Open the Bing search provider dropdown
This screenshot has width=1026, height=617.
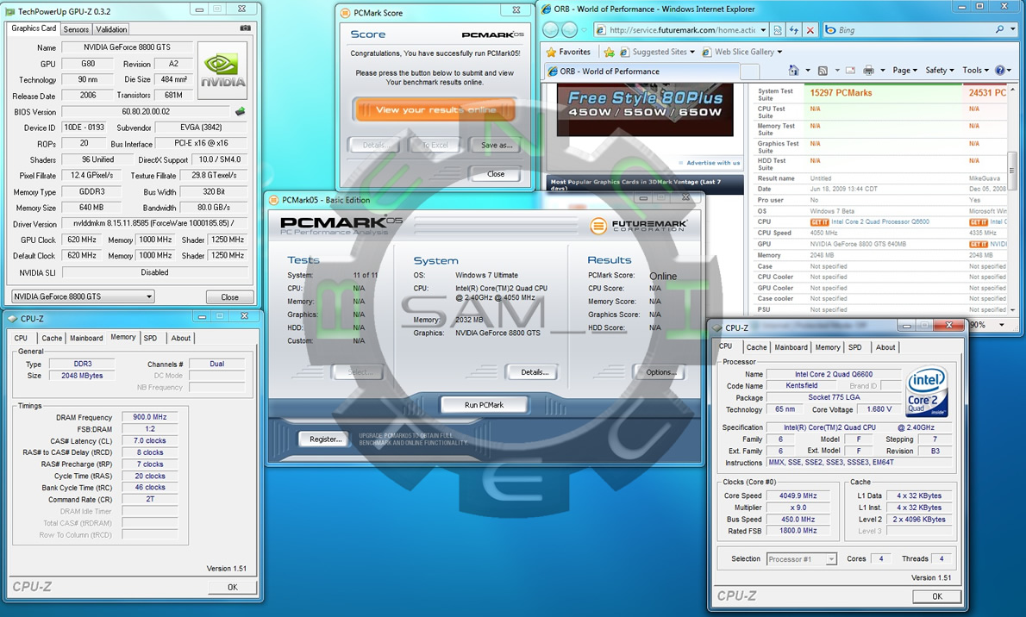[x=1013, y=30]
